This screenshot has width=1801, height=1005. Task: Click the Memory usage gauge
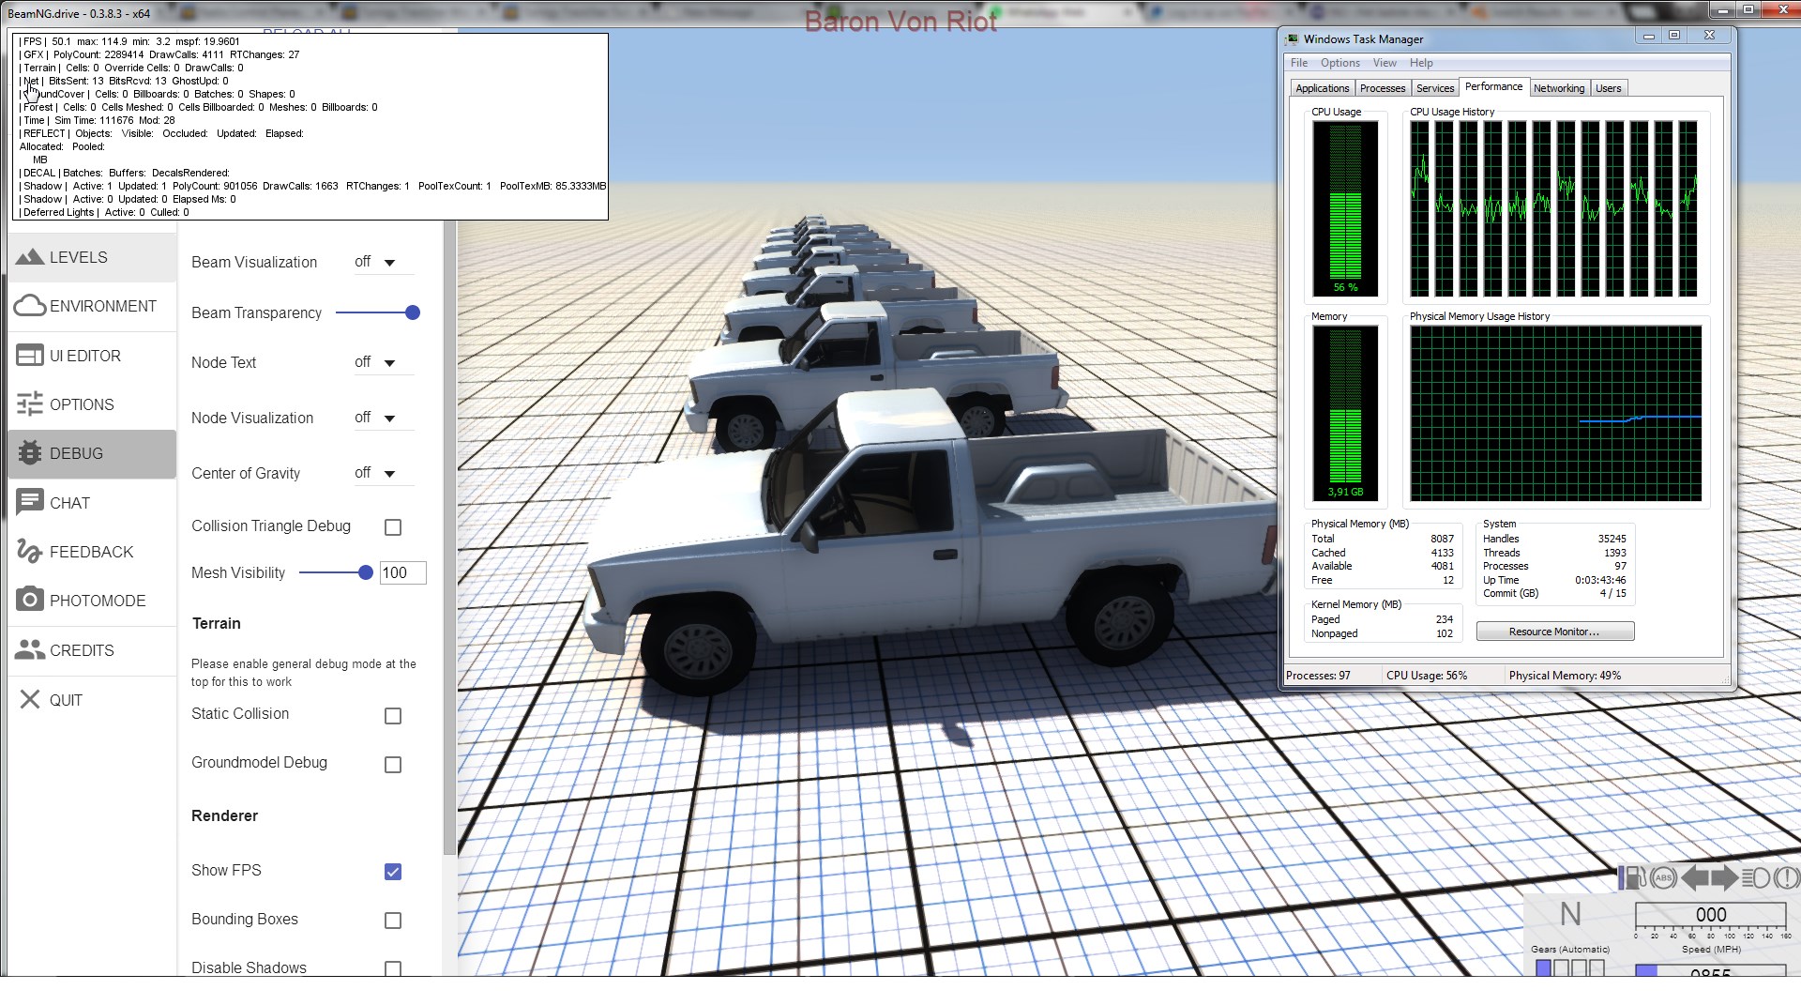pos(1345,413)
